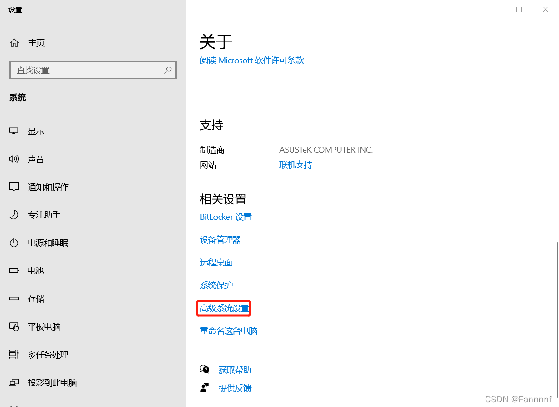Screen dimensions: 559x407
Task: Open 远程桌面 link
Action: [x=216, y=262]
